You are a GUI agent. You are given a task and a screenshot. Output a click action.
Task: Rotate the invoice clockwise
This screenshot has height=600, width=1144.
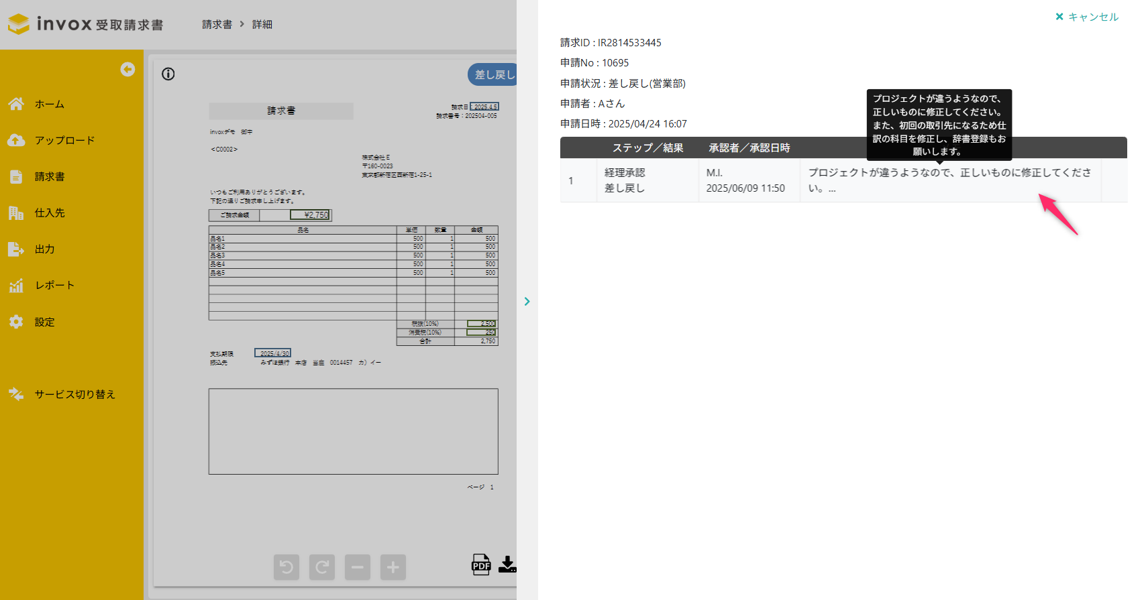pos(322,567)
